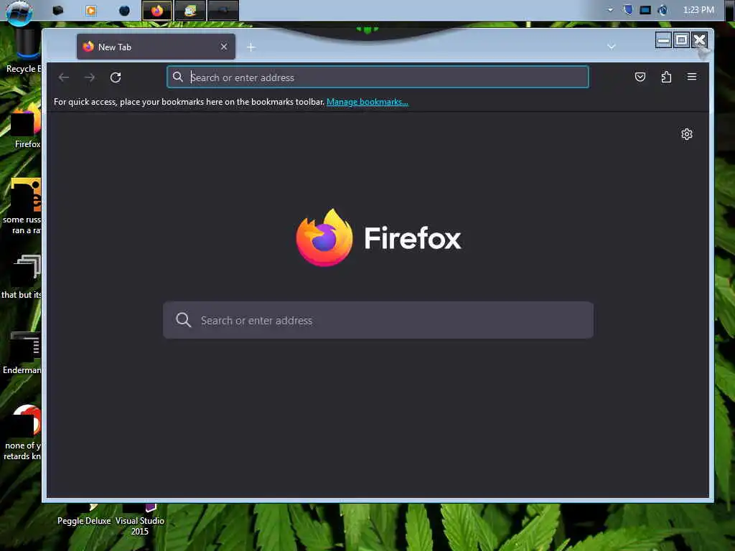Close the New Tab tab
This screenshot has width=735, height=551.
click(x=224, y=47)
